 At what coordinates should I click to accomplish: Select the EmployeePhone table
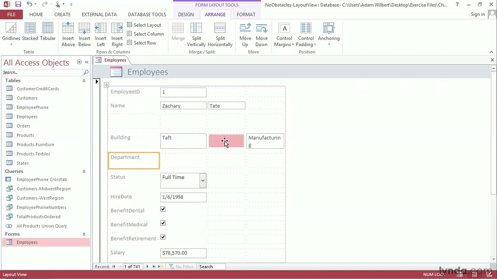pos(32,107)
